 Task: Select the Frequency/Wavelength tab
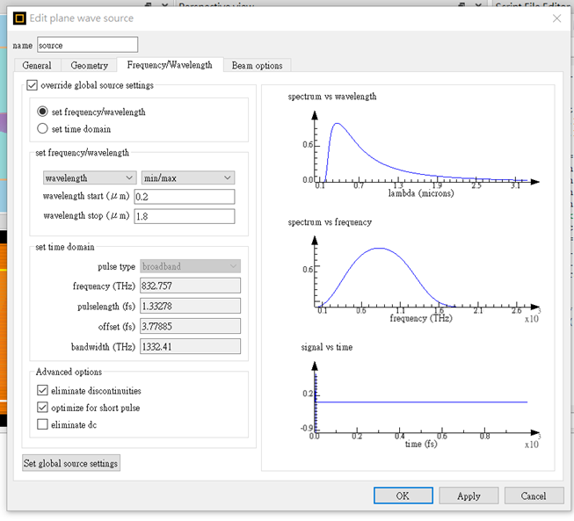[x=170, y=65]
